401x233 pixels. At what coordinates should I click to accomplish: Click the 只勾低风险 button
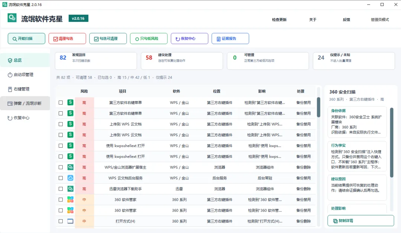point(149,39)
